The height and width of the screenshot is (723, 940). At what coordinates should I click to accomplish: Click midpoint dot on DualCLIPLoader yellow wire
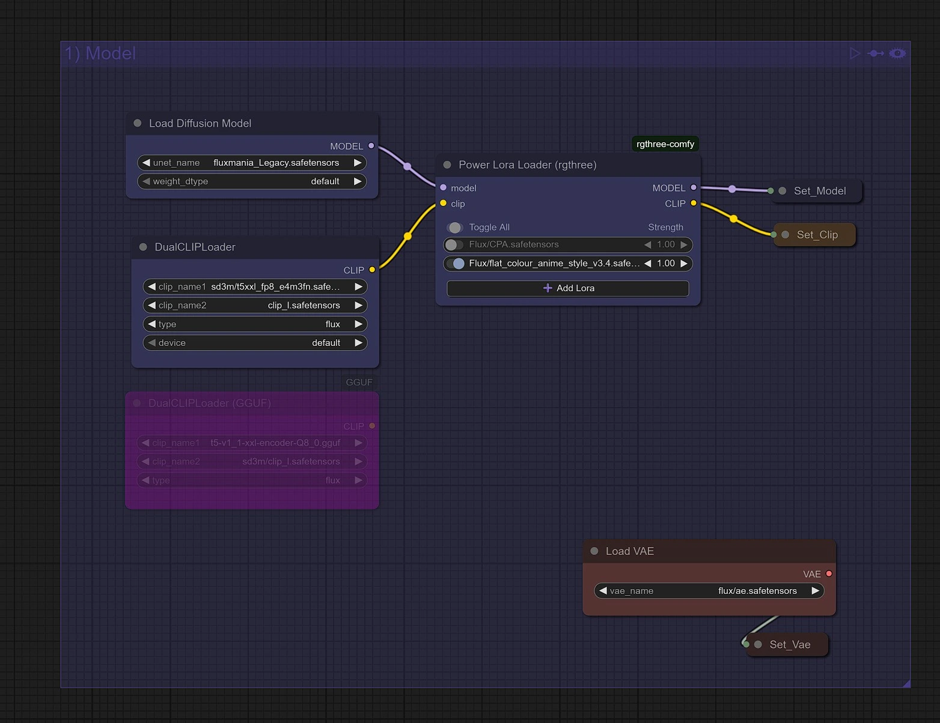(x=407, y=236)
